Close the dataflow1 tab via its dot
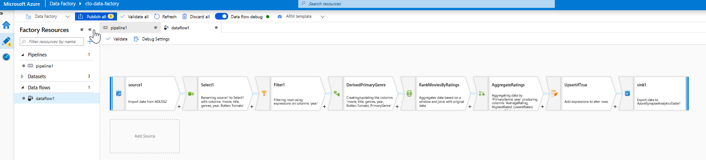The width and height of the screenshot is (706, 160). (x=216, y=28)
